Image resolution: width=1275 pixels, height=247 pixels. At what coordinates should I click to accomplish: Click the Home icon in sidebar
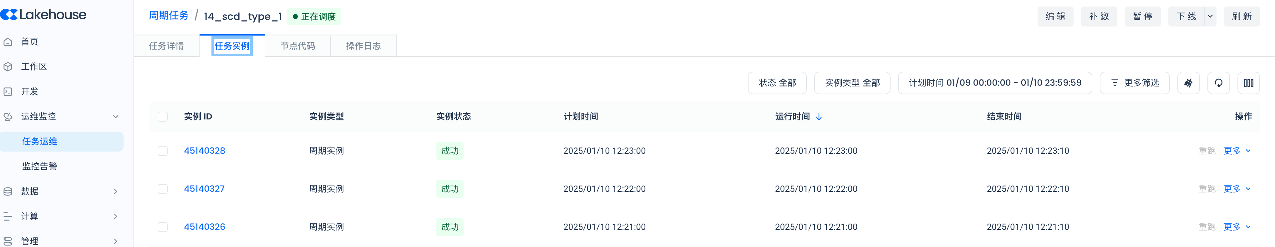(x=8, y=42)
